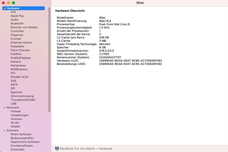Select Stromversorgung in the sidebar
Screen dimensions: 228x152
tap(22, 96)
